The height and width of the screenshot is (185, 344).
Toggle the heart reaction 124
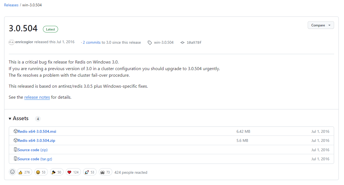tap(73, 172)
